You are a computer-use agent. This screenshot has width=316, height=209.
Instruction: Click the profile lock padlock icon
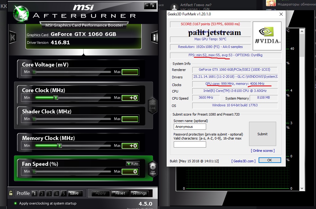coord(11,193)
